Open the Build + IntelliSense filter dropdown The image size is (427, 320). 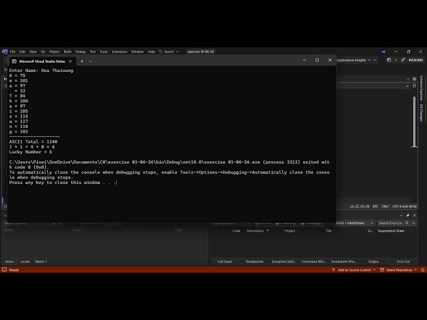[x=354, y=223]
